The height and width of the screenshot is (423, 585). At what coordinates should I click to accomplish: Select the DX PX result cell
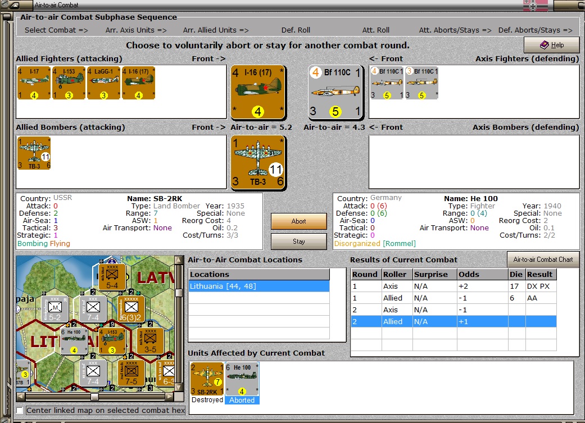541,286
